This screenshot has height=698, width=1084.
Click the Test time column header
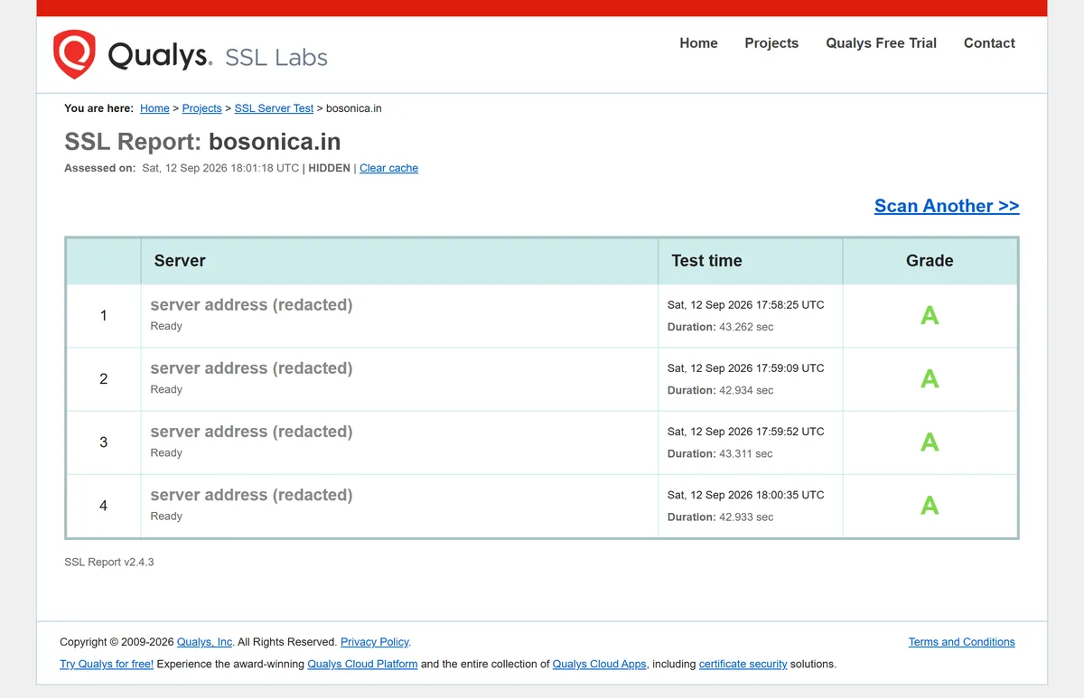tap(751, 261)
